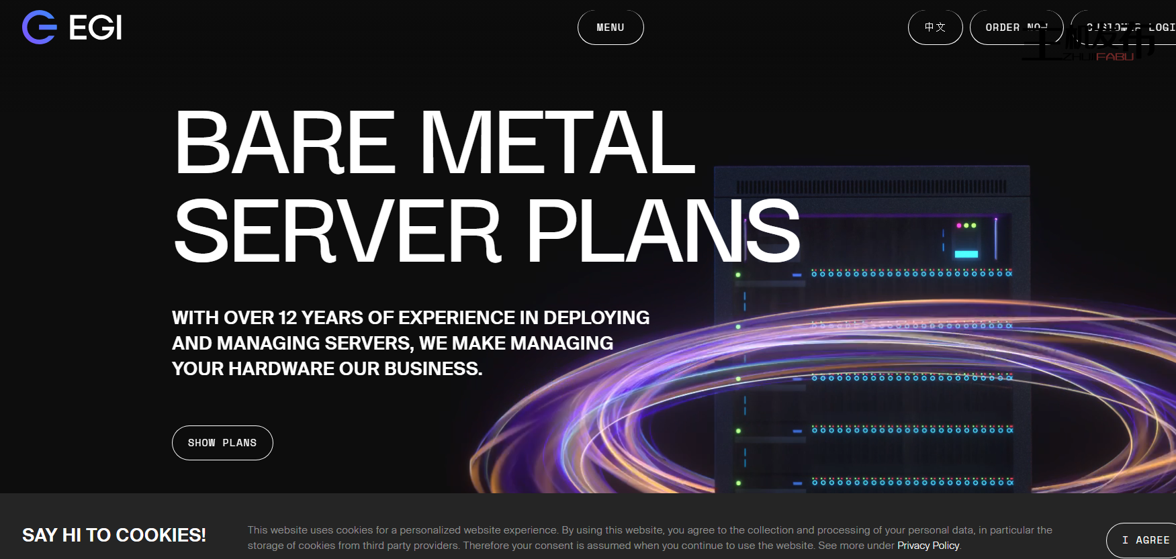Viewport: 1176px width, 559px height.
Task: Click the bottom row of server LEDs
Action: tap(911, 482)
